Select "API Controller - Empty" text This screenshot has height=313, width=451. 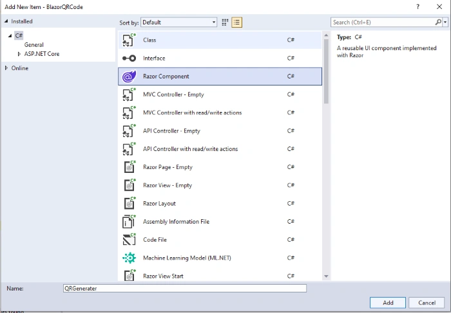point(171,131)
